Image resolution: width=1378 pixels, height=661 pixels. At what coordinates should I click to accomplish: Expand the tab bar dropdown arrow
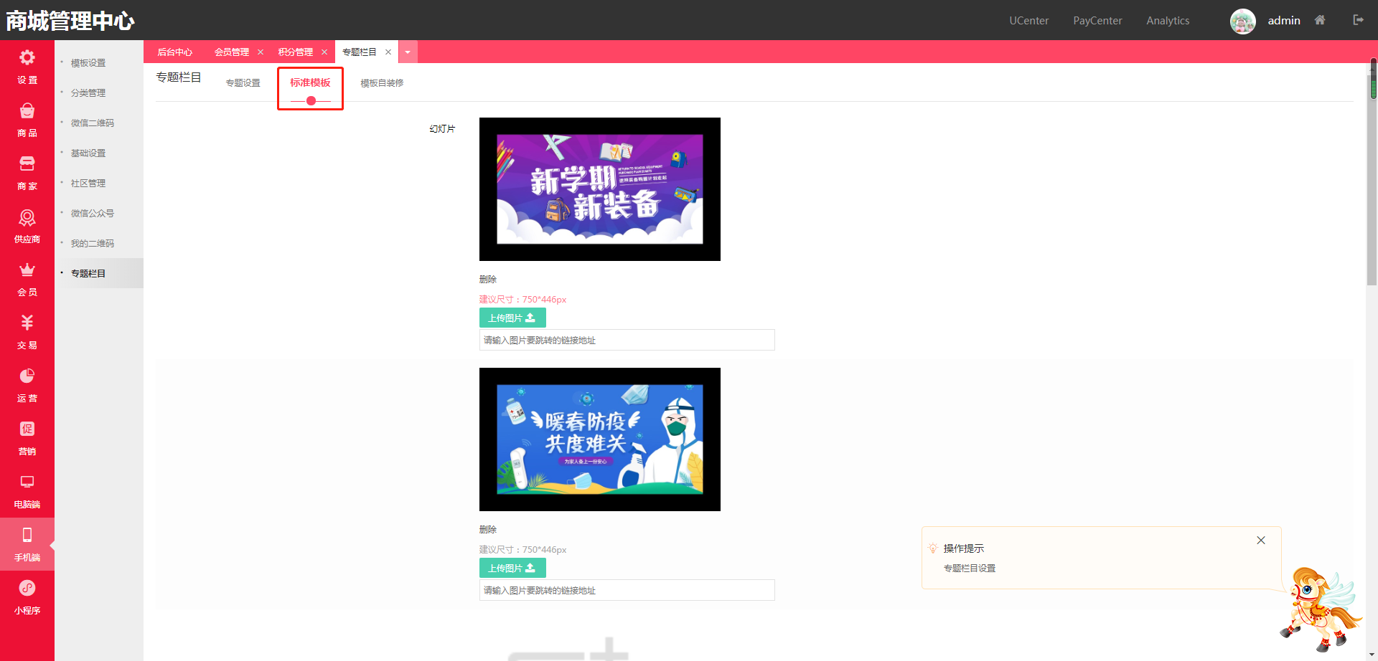tap(408, 52)
